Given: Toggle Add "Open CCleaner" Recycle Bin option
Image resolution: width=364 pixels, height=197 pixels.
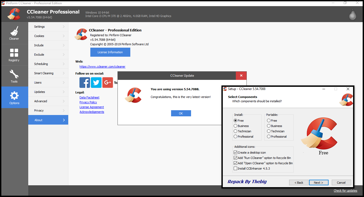Looking at the screenshot, I should (235, 163).
